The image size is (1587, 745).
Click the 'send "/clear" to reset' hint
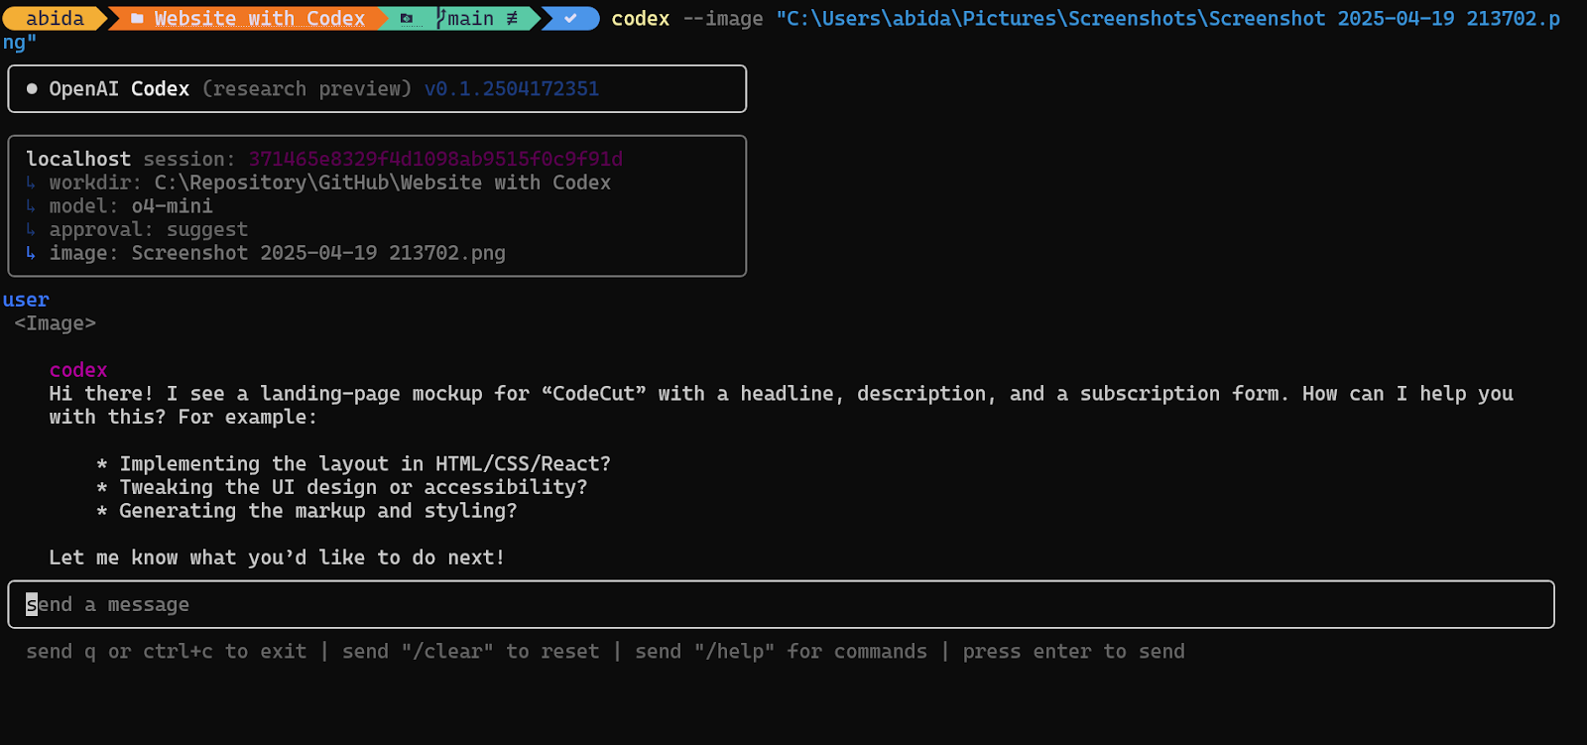471,652
